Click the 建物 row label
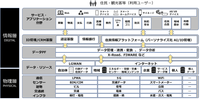 [x=39, y=87]
